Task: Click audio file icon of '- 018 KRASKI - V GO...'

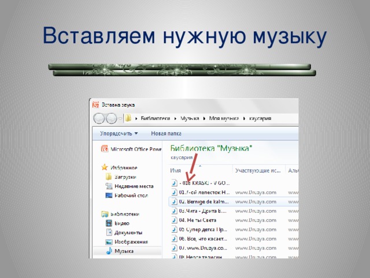Action: click(x=174, y=183)
